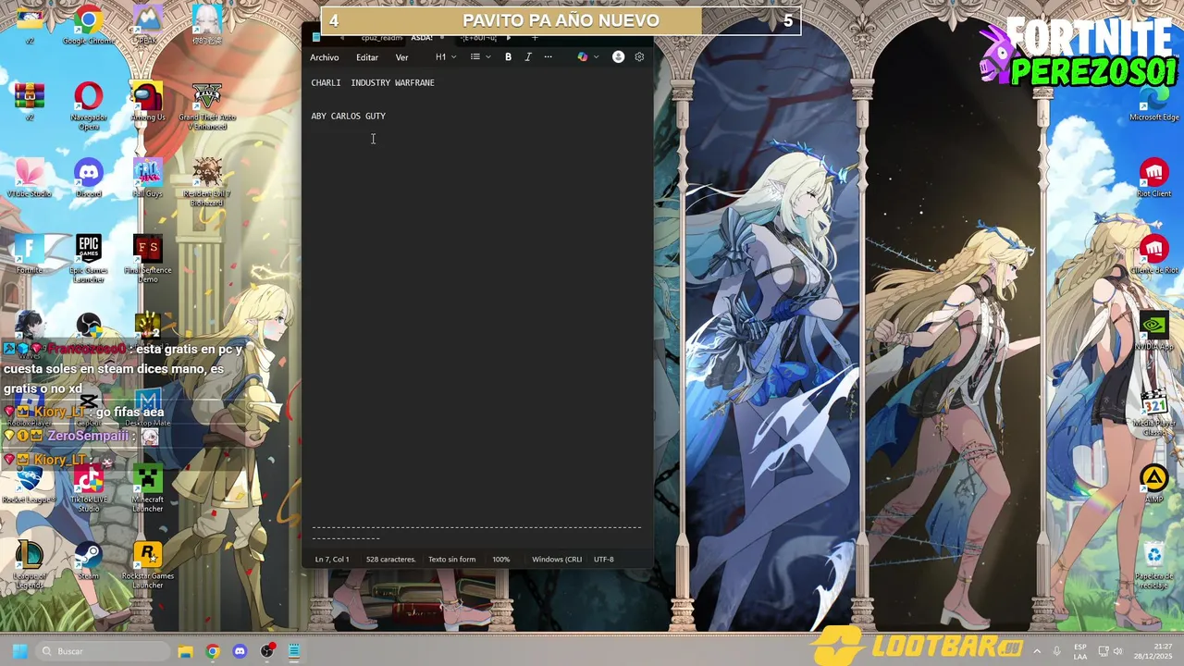
Task: Click the Windows (CRLF) line ending indicator
Action: [556, 560]
